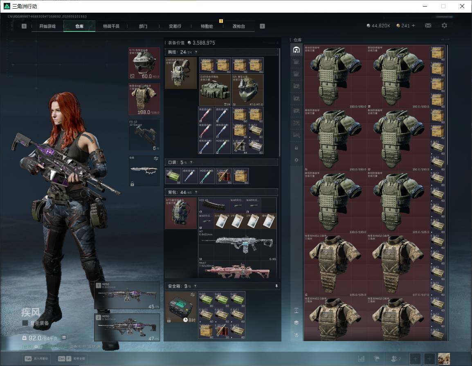Select the second M250 weapon slot showing 47
Screen dimensions: 472x366
[127, 327]
